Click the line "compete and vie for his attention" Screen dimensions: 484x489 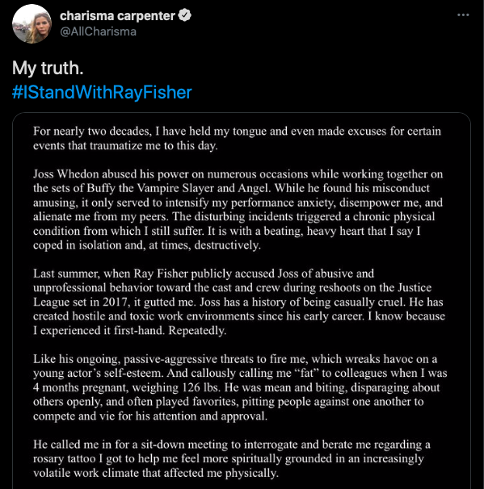pyautogui.click(x=150, y=416)
